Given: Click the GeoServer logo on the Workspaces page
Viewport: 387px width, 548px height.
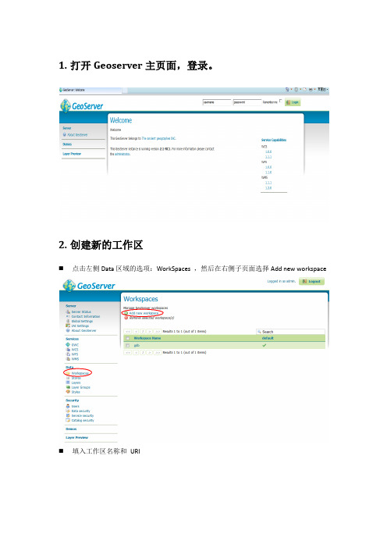Looking at the screenshot, I should pos(89,286).
